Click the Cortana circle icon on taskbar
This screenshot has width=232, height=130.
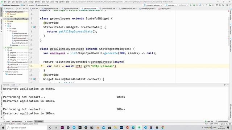click(x=50, y=127)
